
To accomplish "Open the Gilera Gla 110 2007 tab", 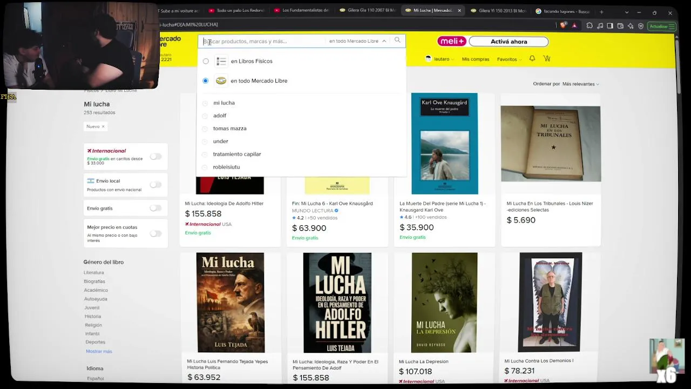I will tap(368, 11).
